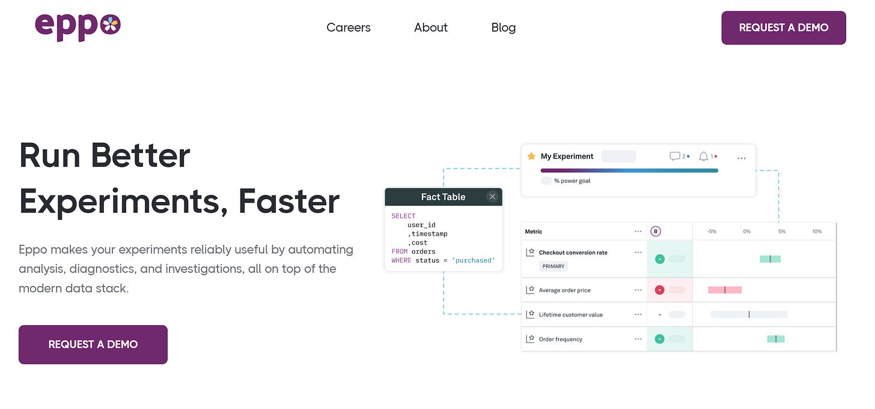Close the Fact Table panel
Image resolution: width=875 pixels, height=409 pixels.
coord(492,197)
